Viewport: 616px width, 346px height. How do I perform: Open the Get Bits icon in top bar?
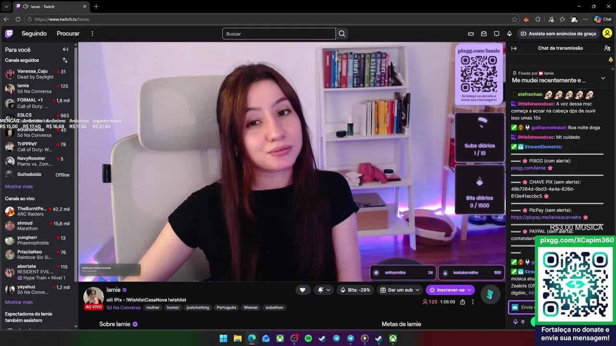click(x=509, y=34)
